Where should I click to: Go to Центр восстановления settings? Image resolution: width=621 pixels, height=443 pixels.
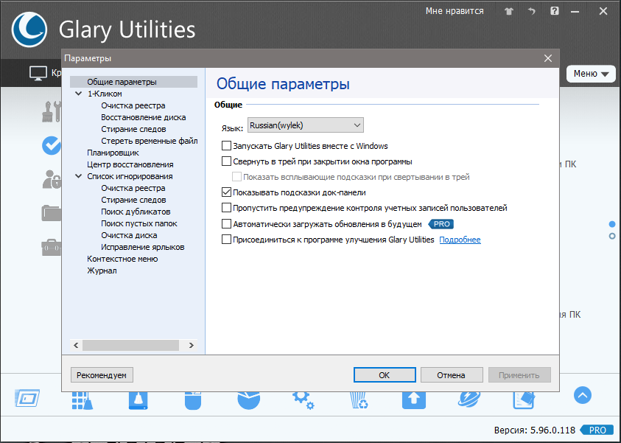[130, 164]
